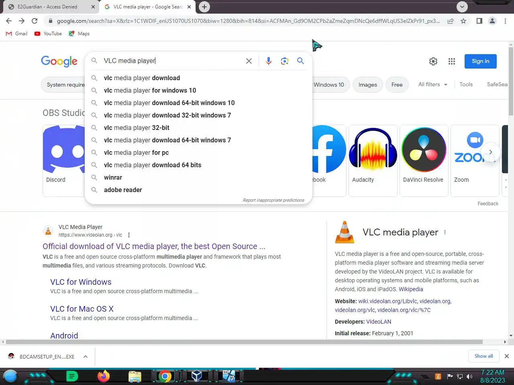This screenshot has width=514, height=385.
Task: Open the Wikipedia link in knowledge panel
Action: pos(411,289)
